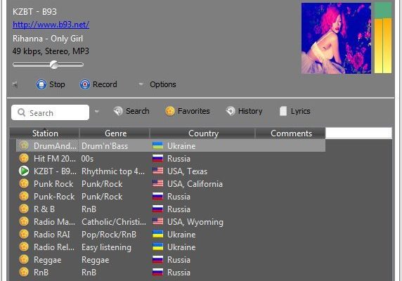Start recording with the Record button

[98, 84]
